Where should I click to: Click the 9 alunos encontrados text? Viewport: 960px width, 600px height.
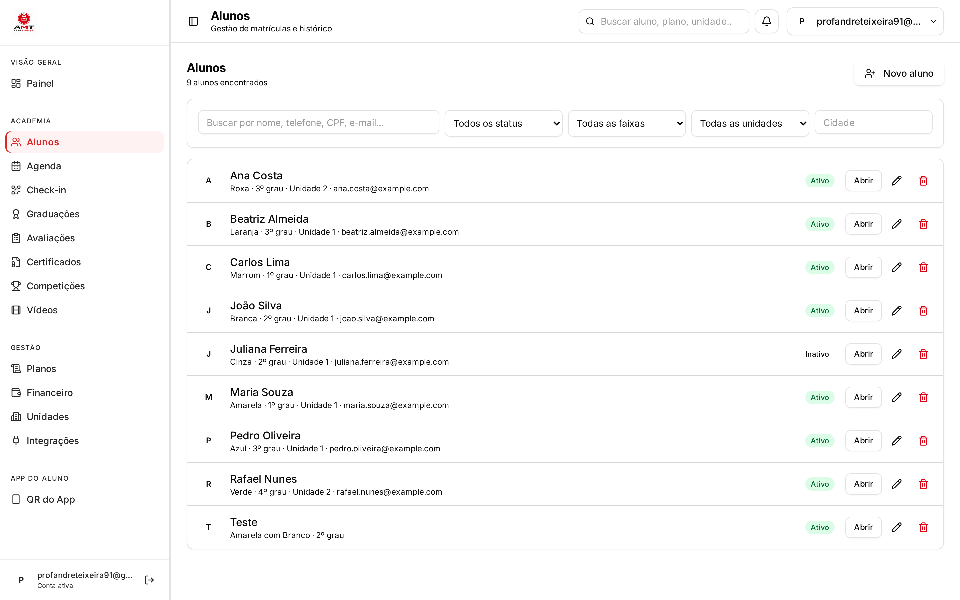227,83
